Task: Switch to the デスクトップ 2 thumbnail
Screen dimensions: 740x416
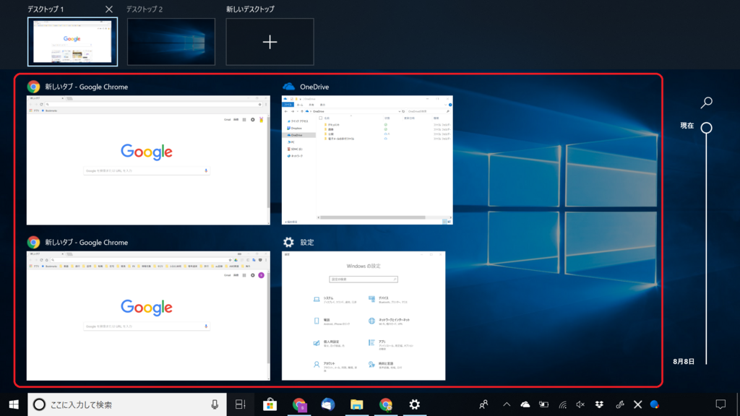Action: coord(171,42)
